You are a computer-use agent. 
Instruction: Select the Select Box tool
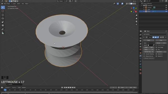(3, 8)
